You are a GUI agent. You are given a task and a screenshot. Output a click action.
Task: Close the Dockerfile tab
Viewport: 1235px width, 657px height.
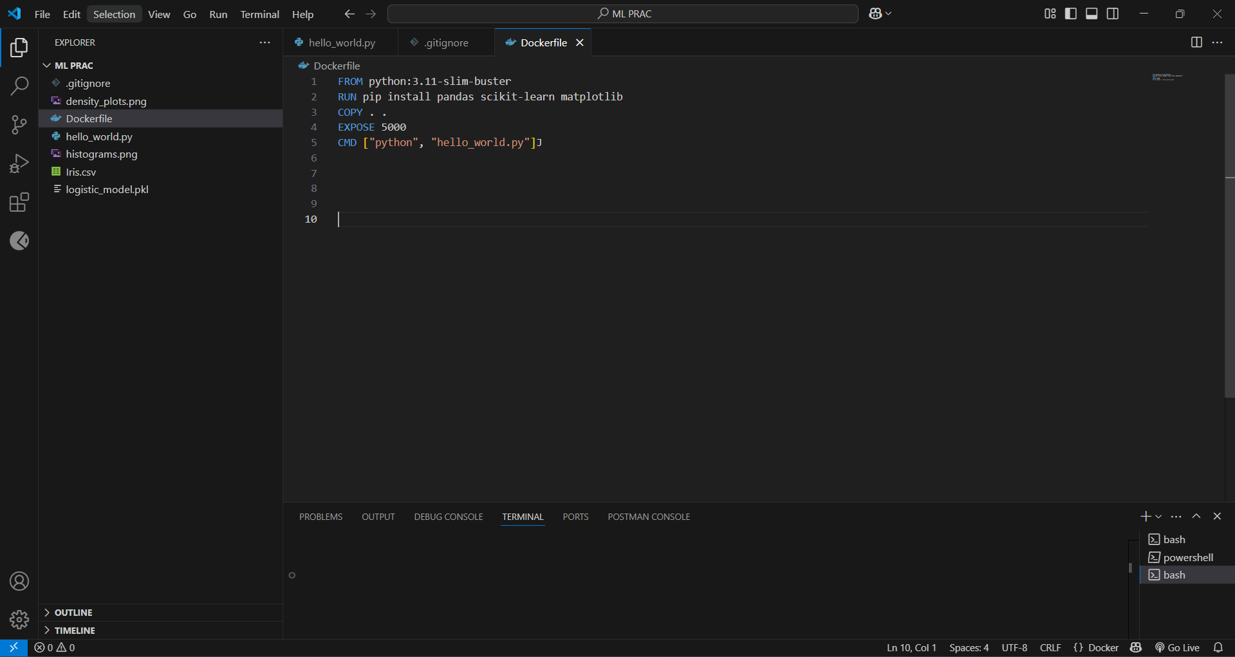(x=580, y=42)
